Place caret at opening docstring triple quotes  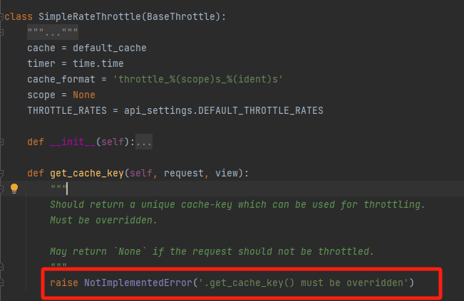pos(58,187)
